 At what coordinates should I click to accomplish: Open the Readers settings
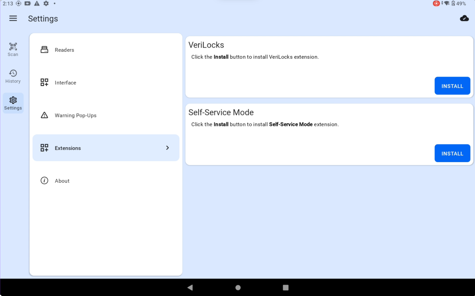(x=106, y=50)
